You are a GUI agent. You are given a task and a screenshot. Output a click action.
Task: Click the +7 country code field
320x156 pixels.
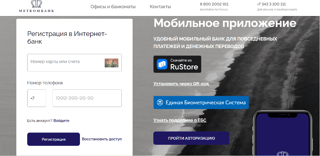pyautogui.click(x=37, y=98)
